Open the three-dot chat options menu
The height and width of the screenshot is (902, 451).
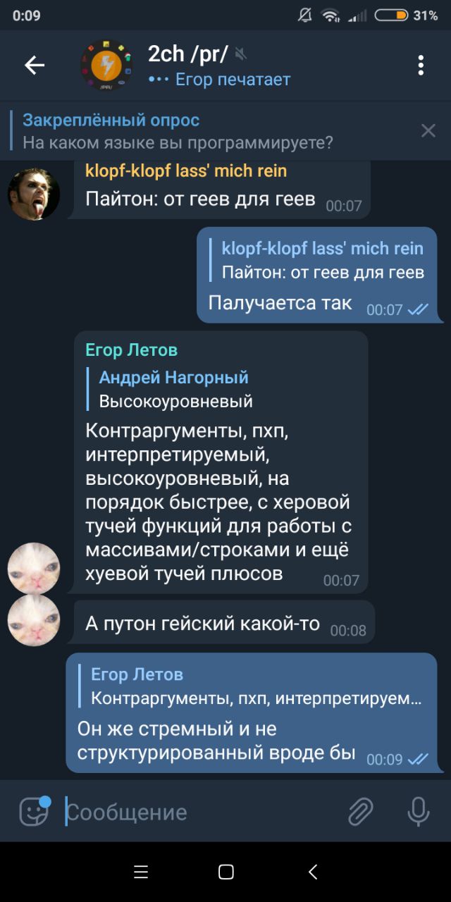420,66
